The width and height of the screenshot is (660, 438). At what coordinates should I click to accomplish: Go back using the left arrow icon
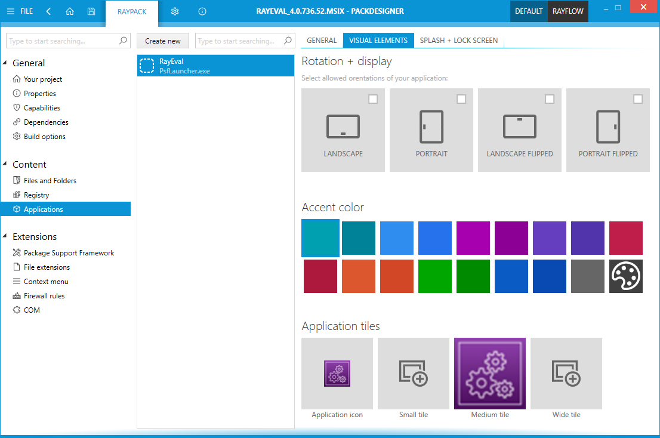(48, 11)
